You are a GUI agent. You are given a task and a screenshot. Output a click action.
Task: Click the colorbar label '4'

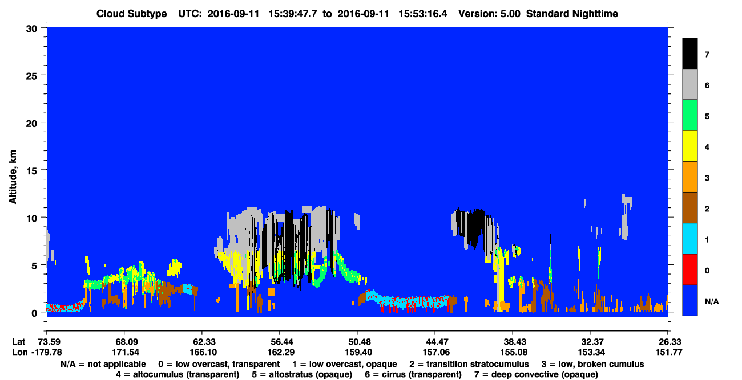coord(707,147)
